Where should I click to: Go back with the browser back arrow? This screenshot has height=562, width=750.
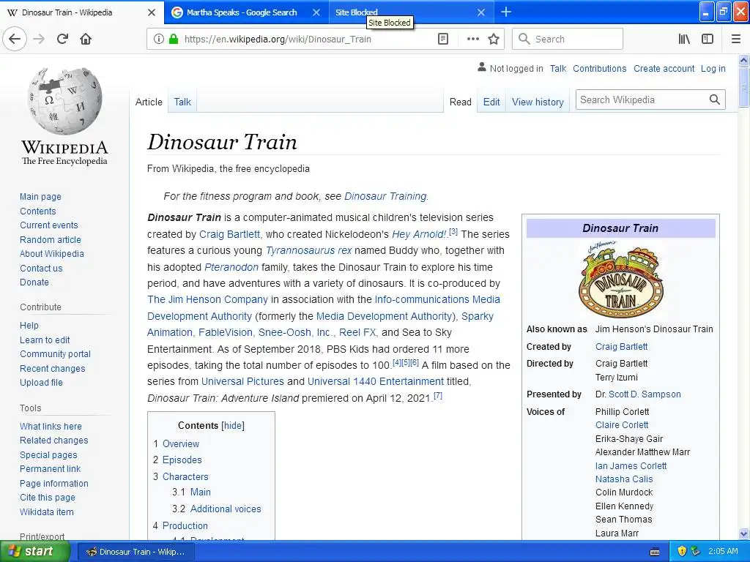tap(15, 39)
